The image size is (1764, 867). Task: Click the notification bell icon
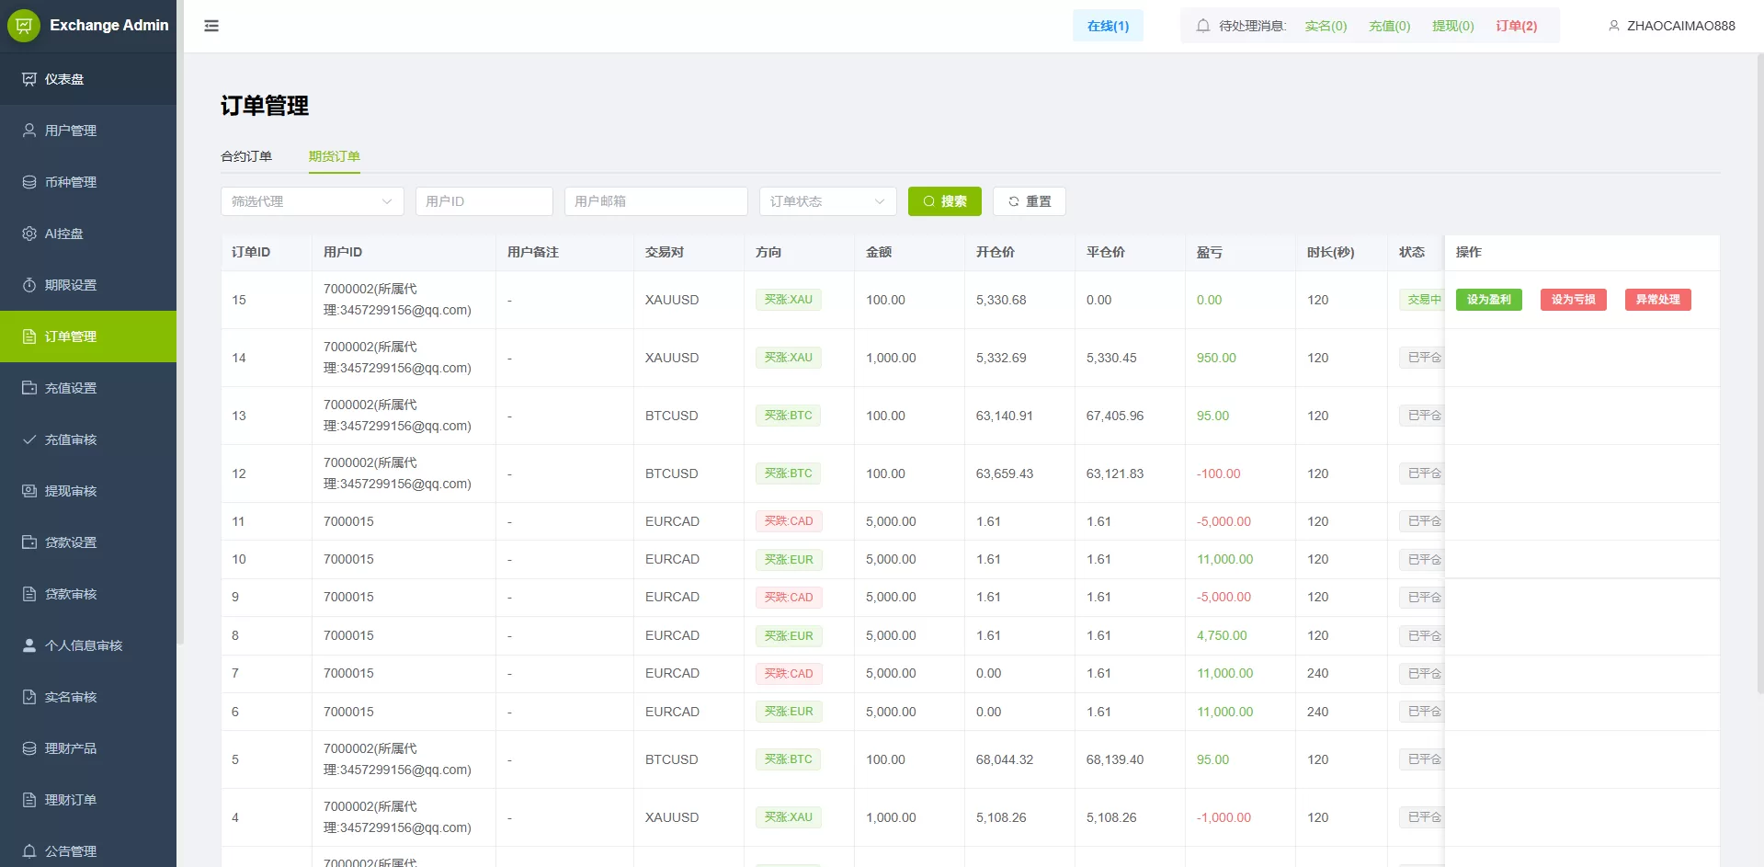click(x=1202, y=26)
